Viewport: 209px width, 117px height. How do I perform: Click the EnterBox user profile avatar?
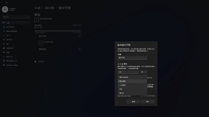tap(5, 9)
